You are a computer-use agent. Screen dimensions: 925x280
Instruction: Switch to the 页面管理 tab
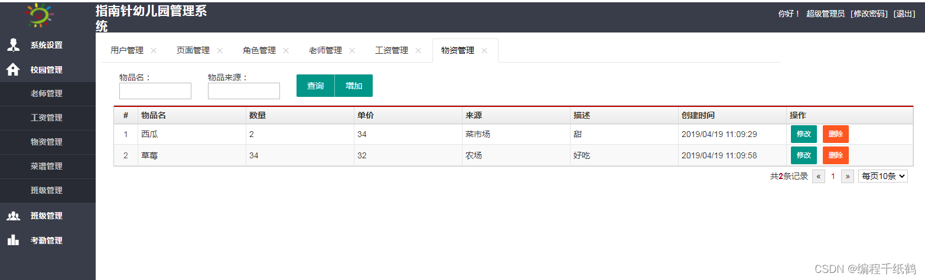click(193, 51)
